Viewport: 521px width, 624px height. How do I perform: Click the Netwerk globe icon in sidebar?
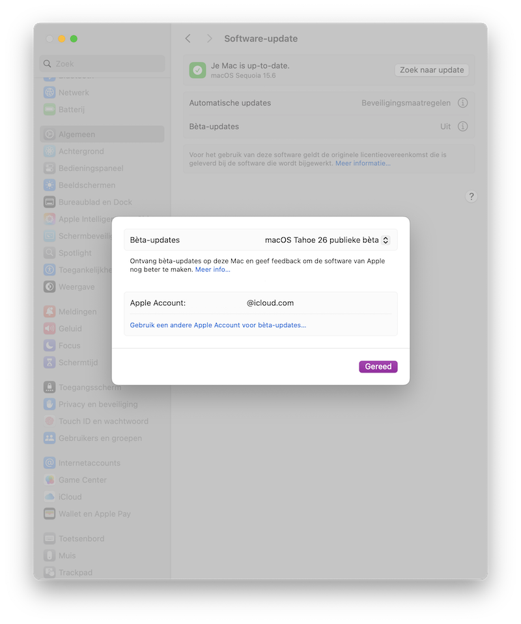pyautogui.click(x=49, y=93)
